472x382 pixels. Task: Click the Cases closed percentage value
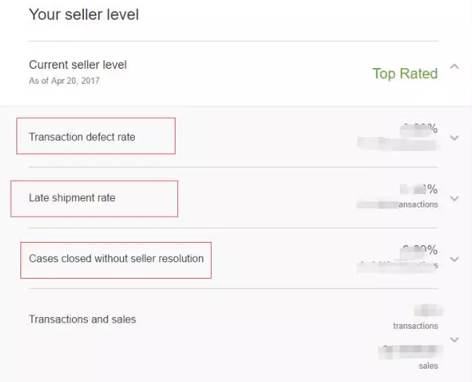tap(419, 250)
